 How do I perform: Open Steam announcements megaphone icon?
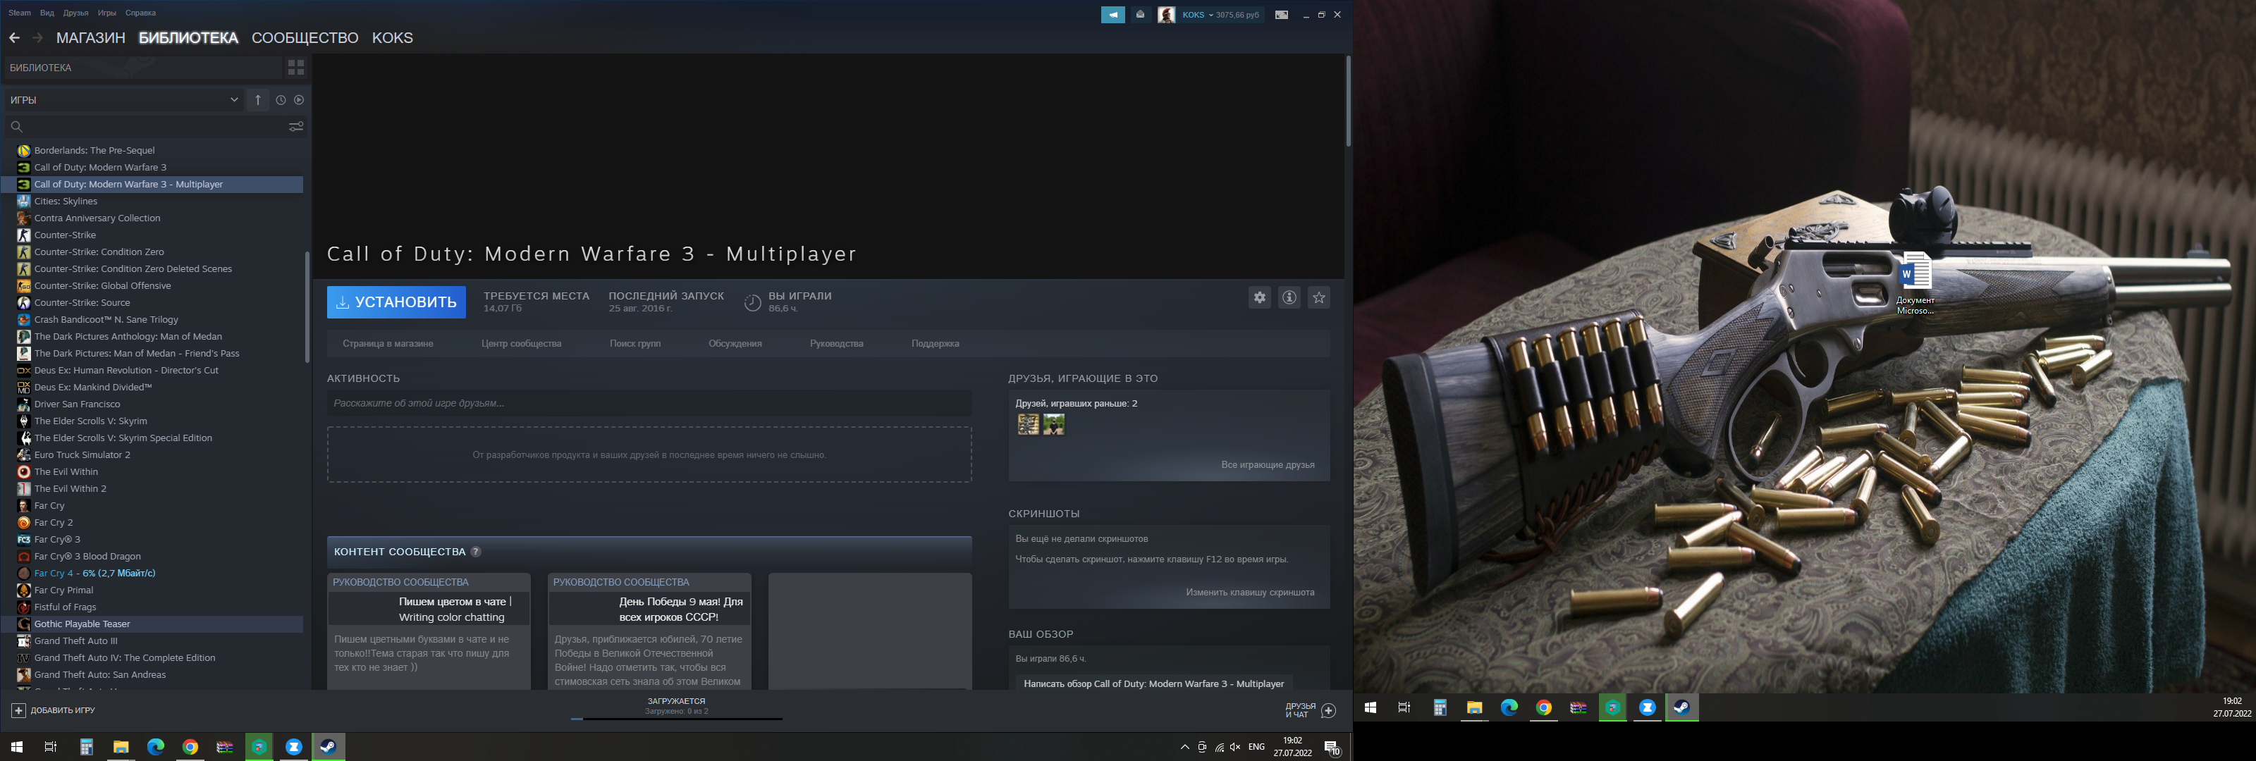1112,15
